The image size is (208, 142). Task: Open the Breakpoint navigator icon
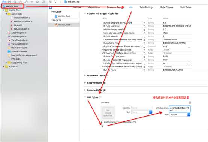point(37,2)
